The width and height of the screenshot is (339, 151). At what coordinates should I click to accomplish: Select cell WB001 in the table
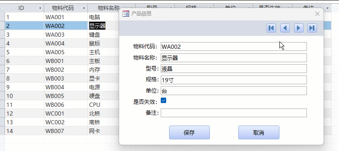click(66, 61)
